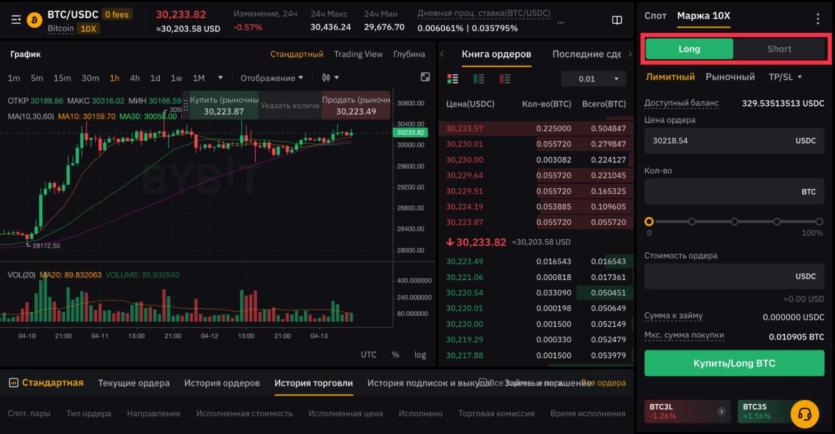Click Купить (рыночный) quick buy button
The height and width of the screenshot is (434, 835).
point(224,105)
